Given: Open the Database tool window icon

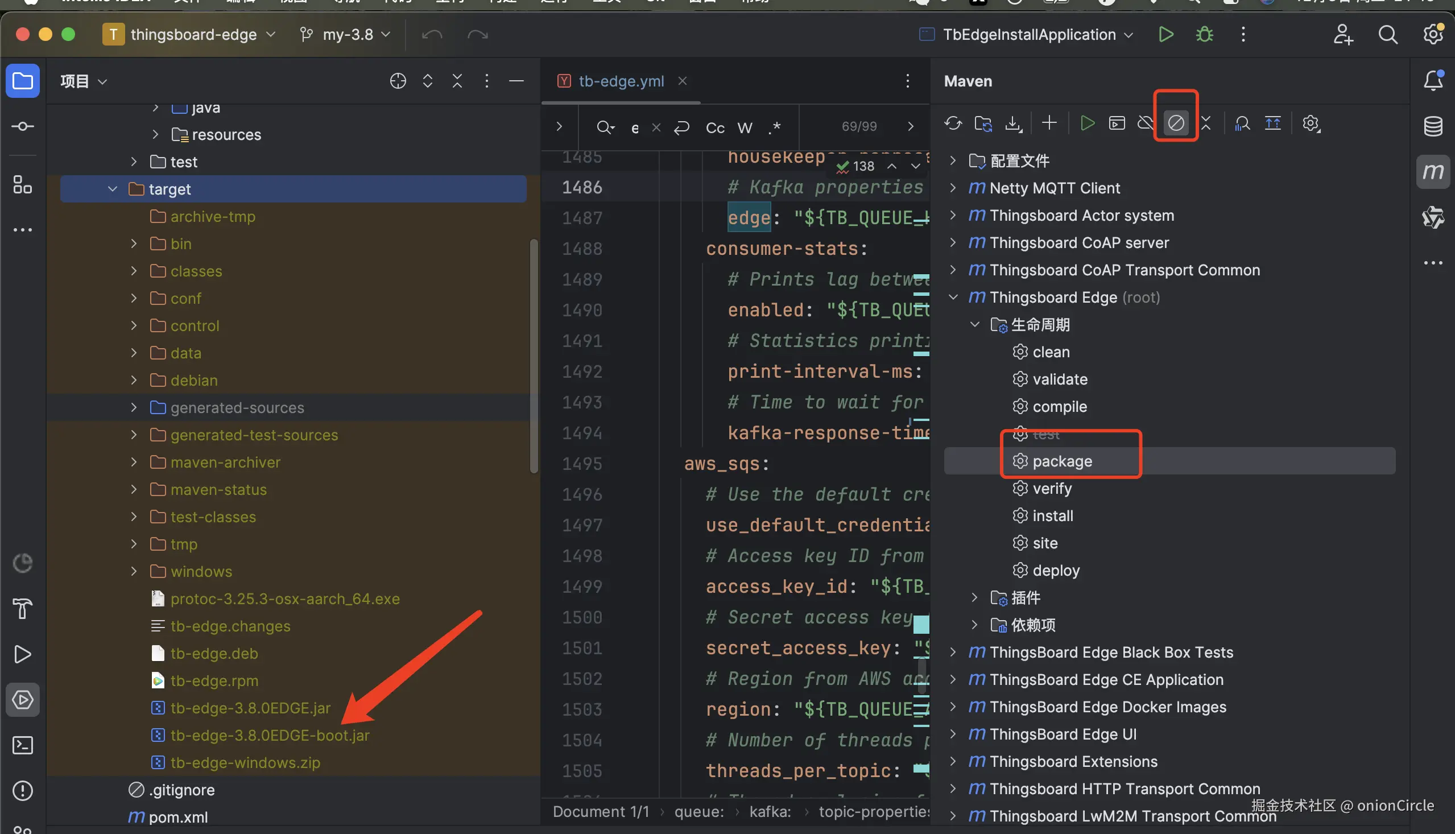Looking at the screenshot, I should coord(1433,127).
